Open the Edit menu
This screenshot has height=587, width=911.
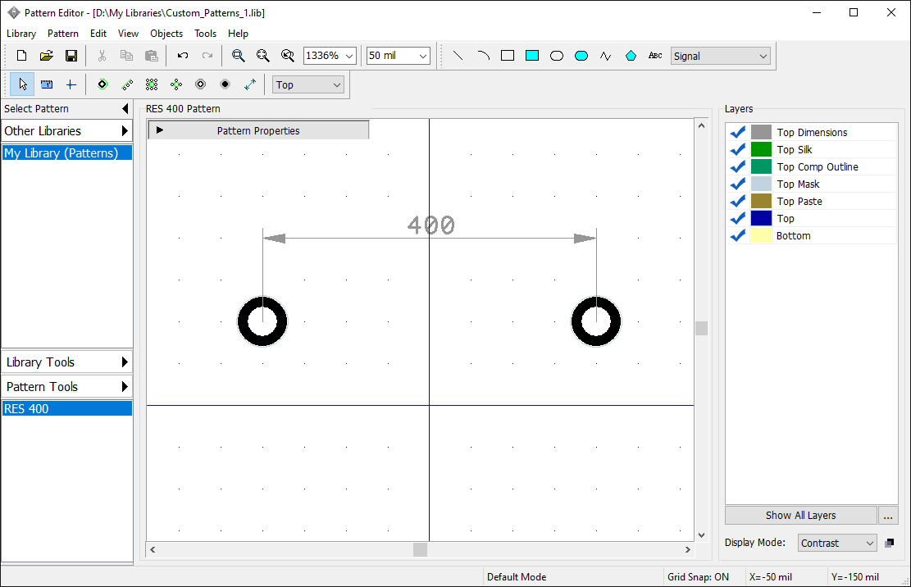tap(98, 34)
